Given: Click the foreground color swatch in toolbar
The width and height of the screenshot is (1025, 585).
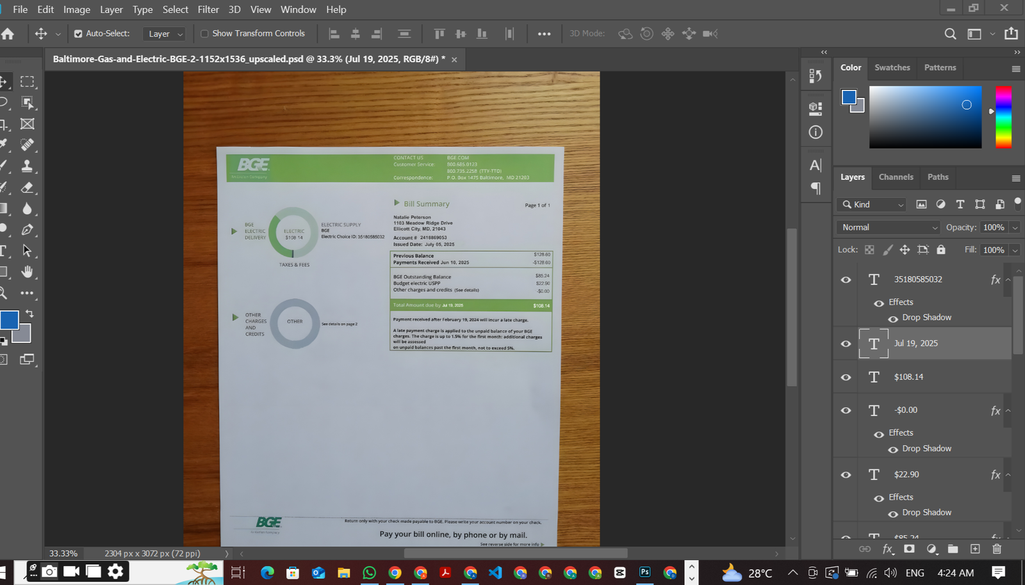Looking at the screenshot, I should pos(9,320).
